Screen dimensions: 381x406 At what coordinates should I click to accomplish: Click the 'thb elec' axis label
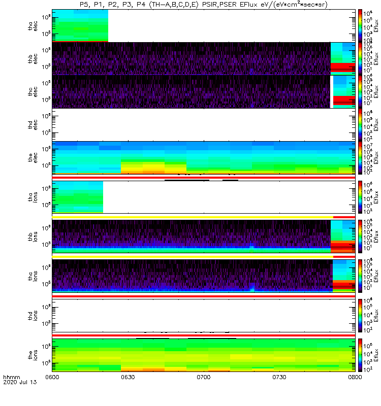[x=33, y=59]
